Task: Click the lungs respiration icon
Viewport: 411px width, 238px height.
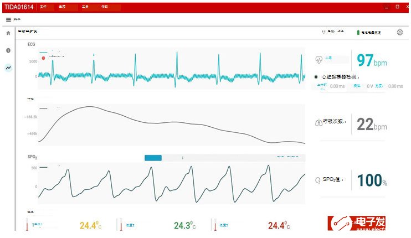Action: point(318,122)
